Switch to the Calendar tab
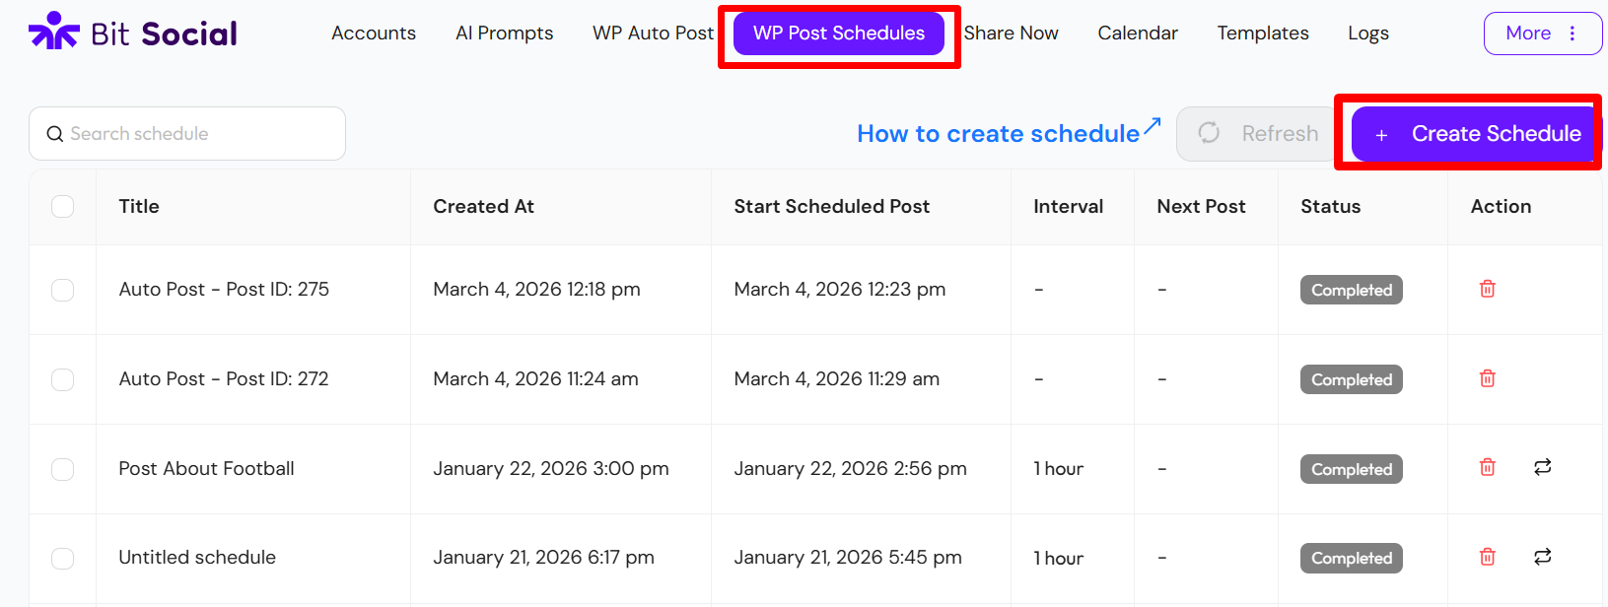Image resolution: width=1608 pixels, height=607 pixels. [1137, 33]
